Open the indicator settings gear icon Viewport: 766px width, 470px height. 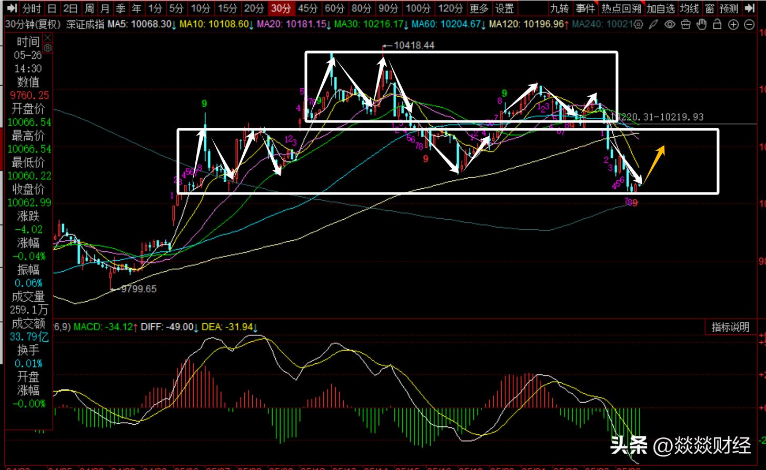point(639,25)
